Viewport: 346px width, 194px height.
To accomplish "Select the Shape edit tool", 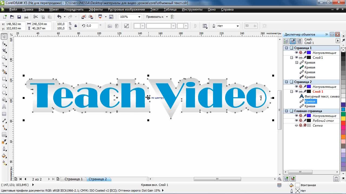I will [4, 43].
